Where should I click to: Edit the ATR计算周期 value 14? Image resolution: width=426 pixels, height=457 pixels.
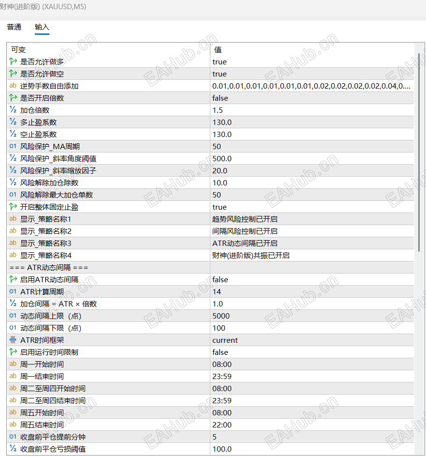coord(217,292)
